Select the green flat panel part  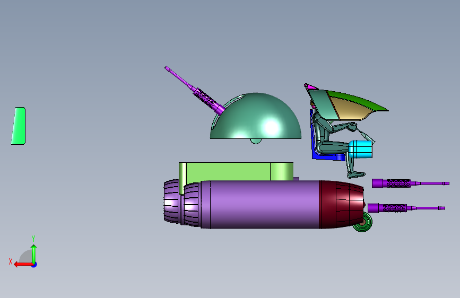[x=19, y=126]
